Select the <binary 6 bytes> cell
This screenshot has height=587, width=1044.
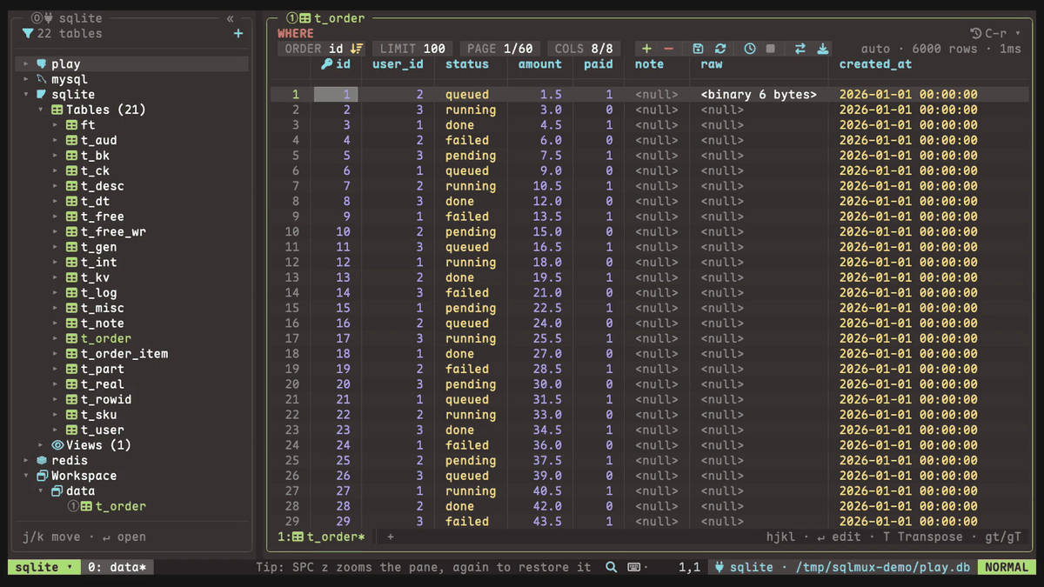(759, 94)
